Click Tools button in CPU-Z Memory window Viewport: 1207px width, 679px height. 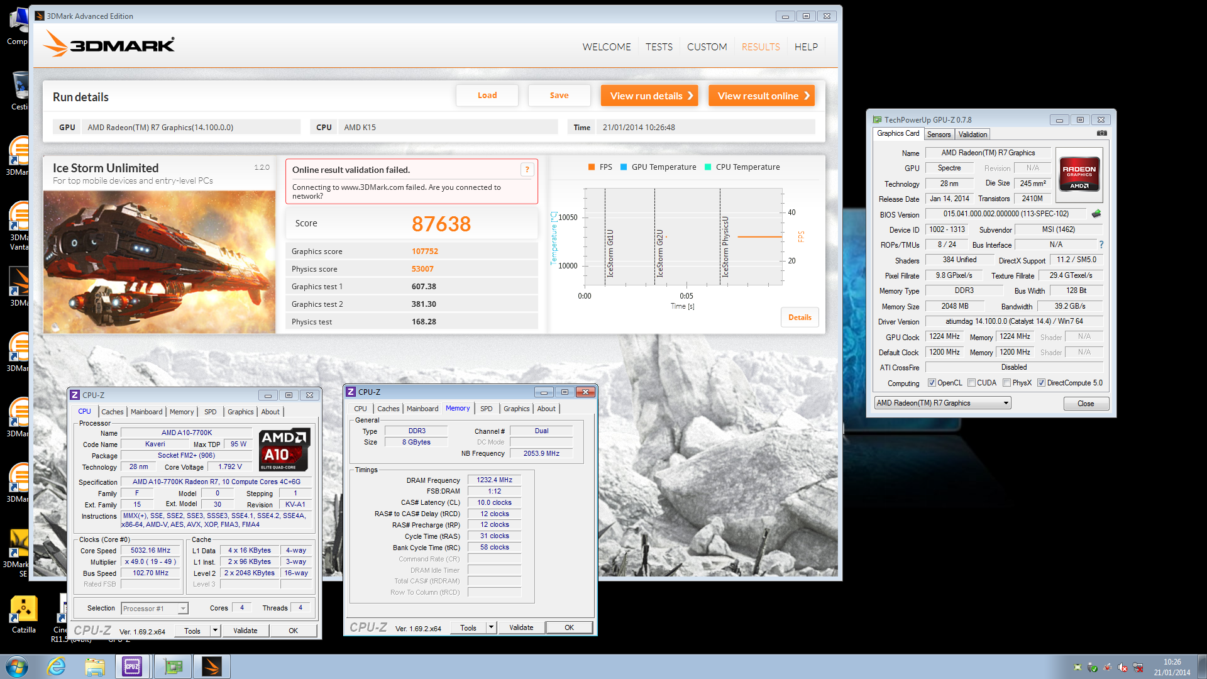468,627
